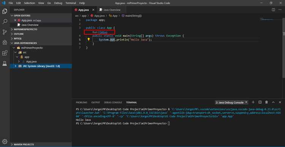Open the File menu
Screen dimensions: 285x147
(x=11, y=3)
